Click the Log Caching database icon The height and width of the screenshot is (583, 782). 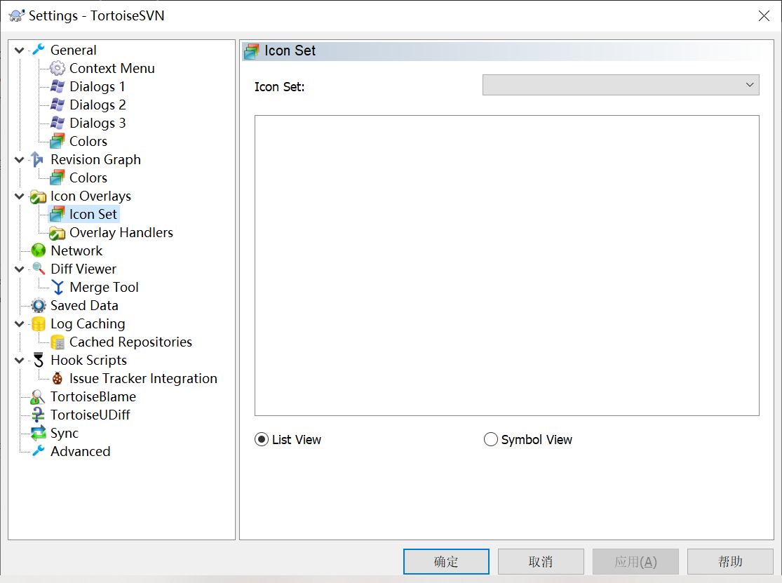[39, 323]
